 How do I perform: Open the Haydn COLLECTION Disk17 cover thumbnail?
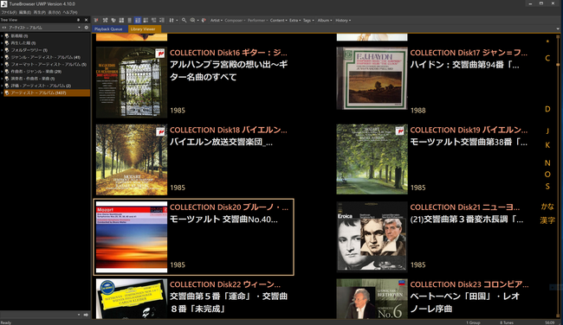(372, 78)
